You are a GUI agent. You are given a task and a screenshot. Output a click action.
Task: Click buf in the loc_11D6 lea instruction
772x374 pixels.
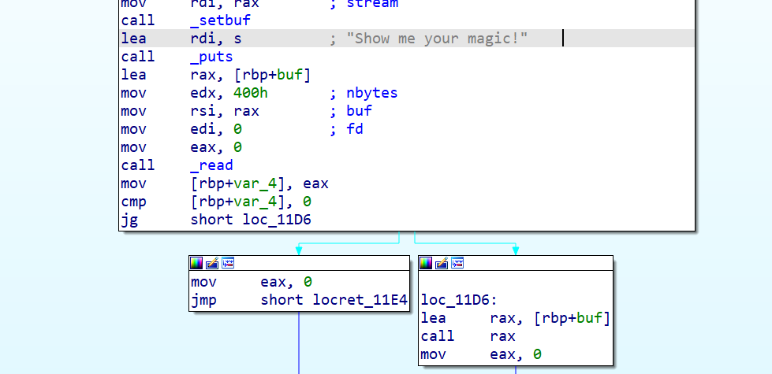[590, 318]
